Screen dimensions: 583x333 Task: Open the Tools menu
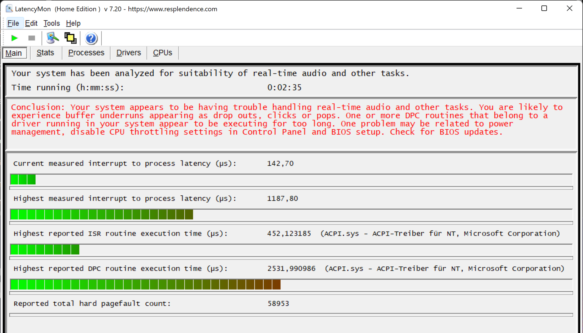click(x=51, y=23)
